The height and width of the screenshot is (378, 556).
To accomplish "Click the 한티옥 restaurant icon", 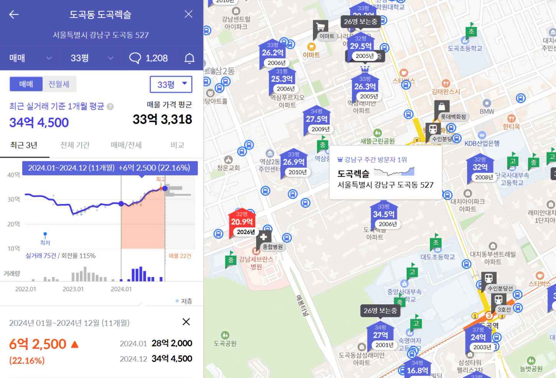I will point(511,118).
